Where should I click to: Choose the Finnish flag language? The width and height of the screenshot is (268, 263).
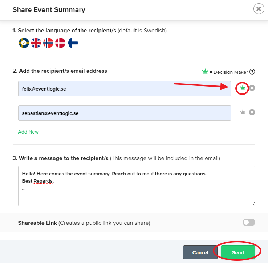click(x=73, y=43)
